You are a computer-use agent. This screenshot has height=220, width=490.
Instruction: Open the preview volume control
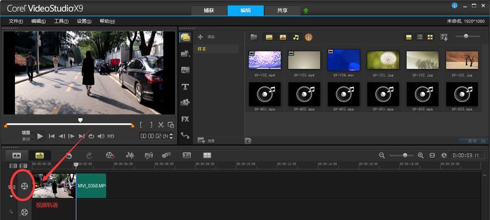tap(101, 136)
